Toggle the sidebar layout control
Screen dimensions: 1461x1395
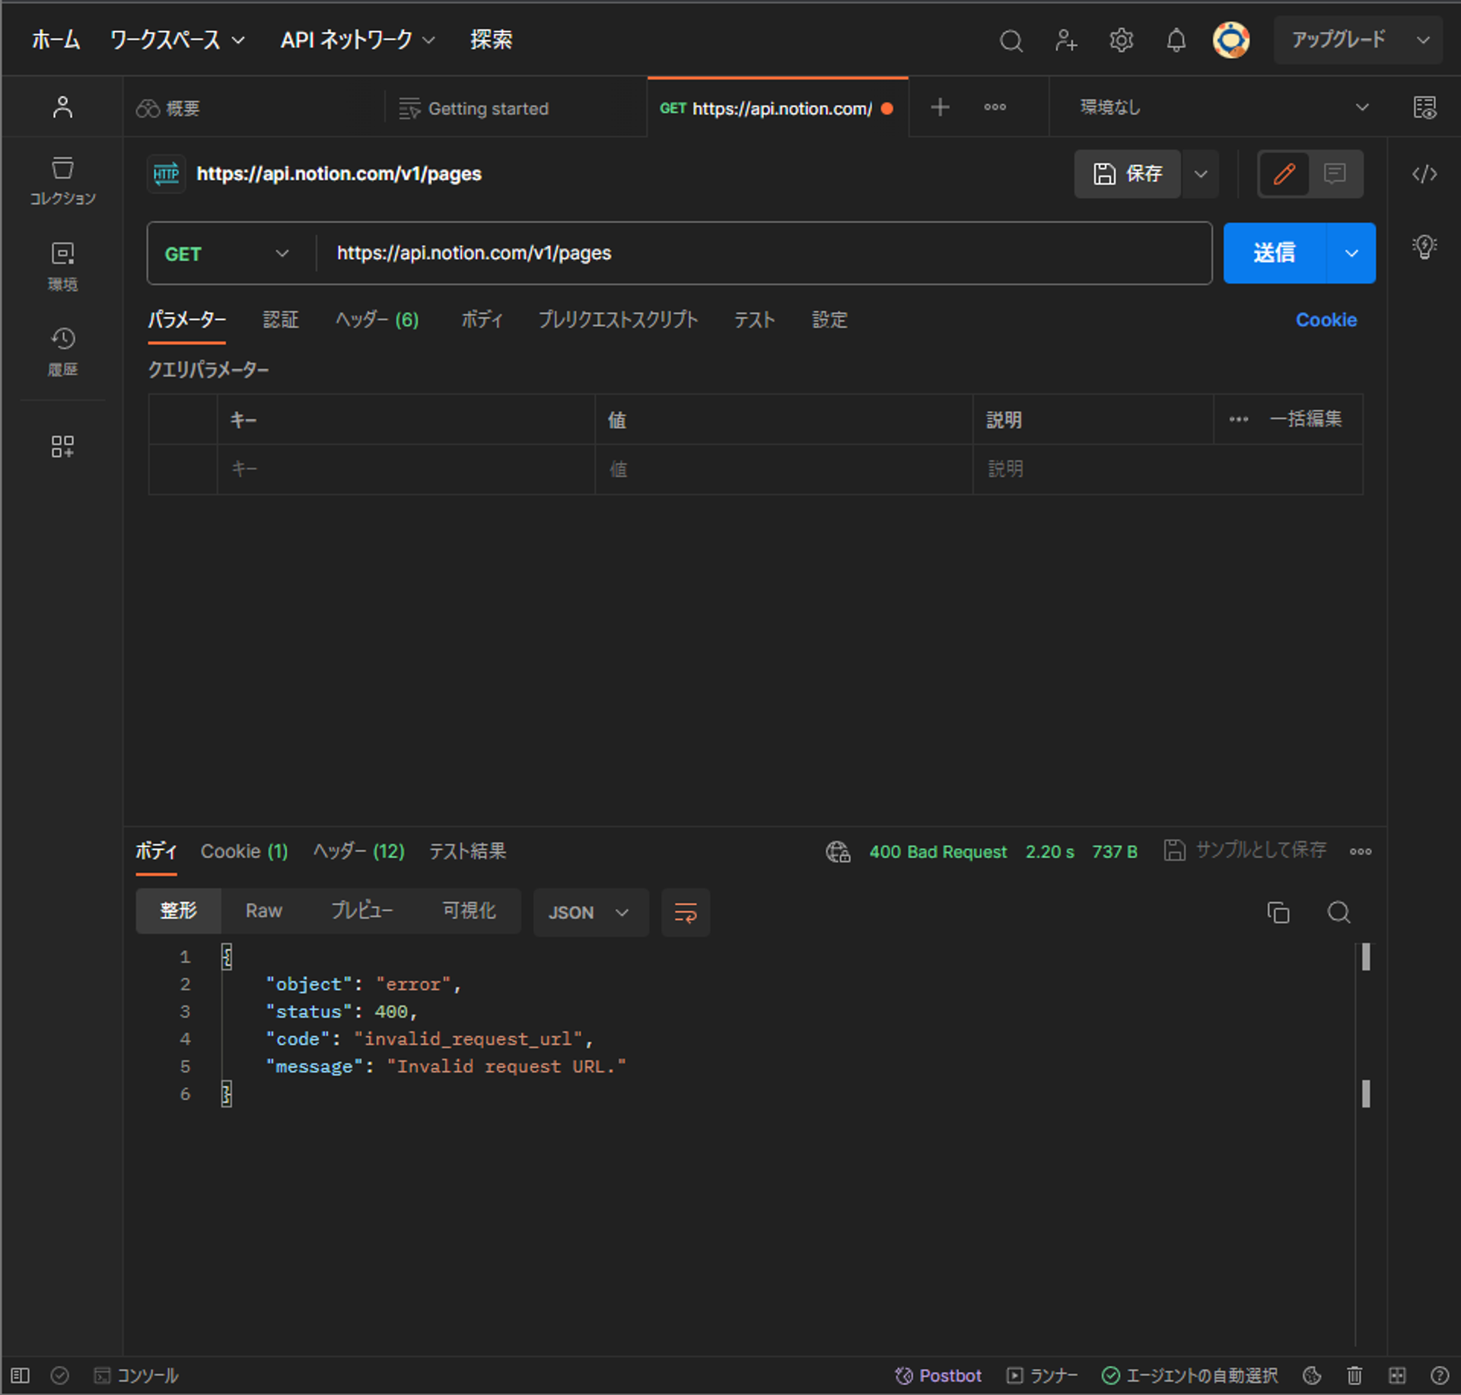pyautogui.click(x=20, y=1375)
